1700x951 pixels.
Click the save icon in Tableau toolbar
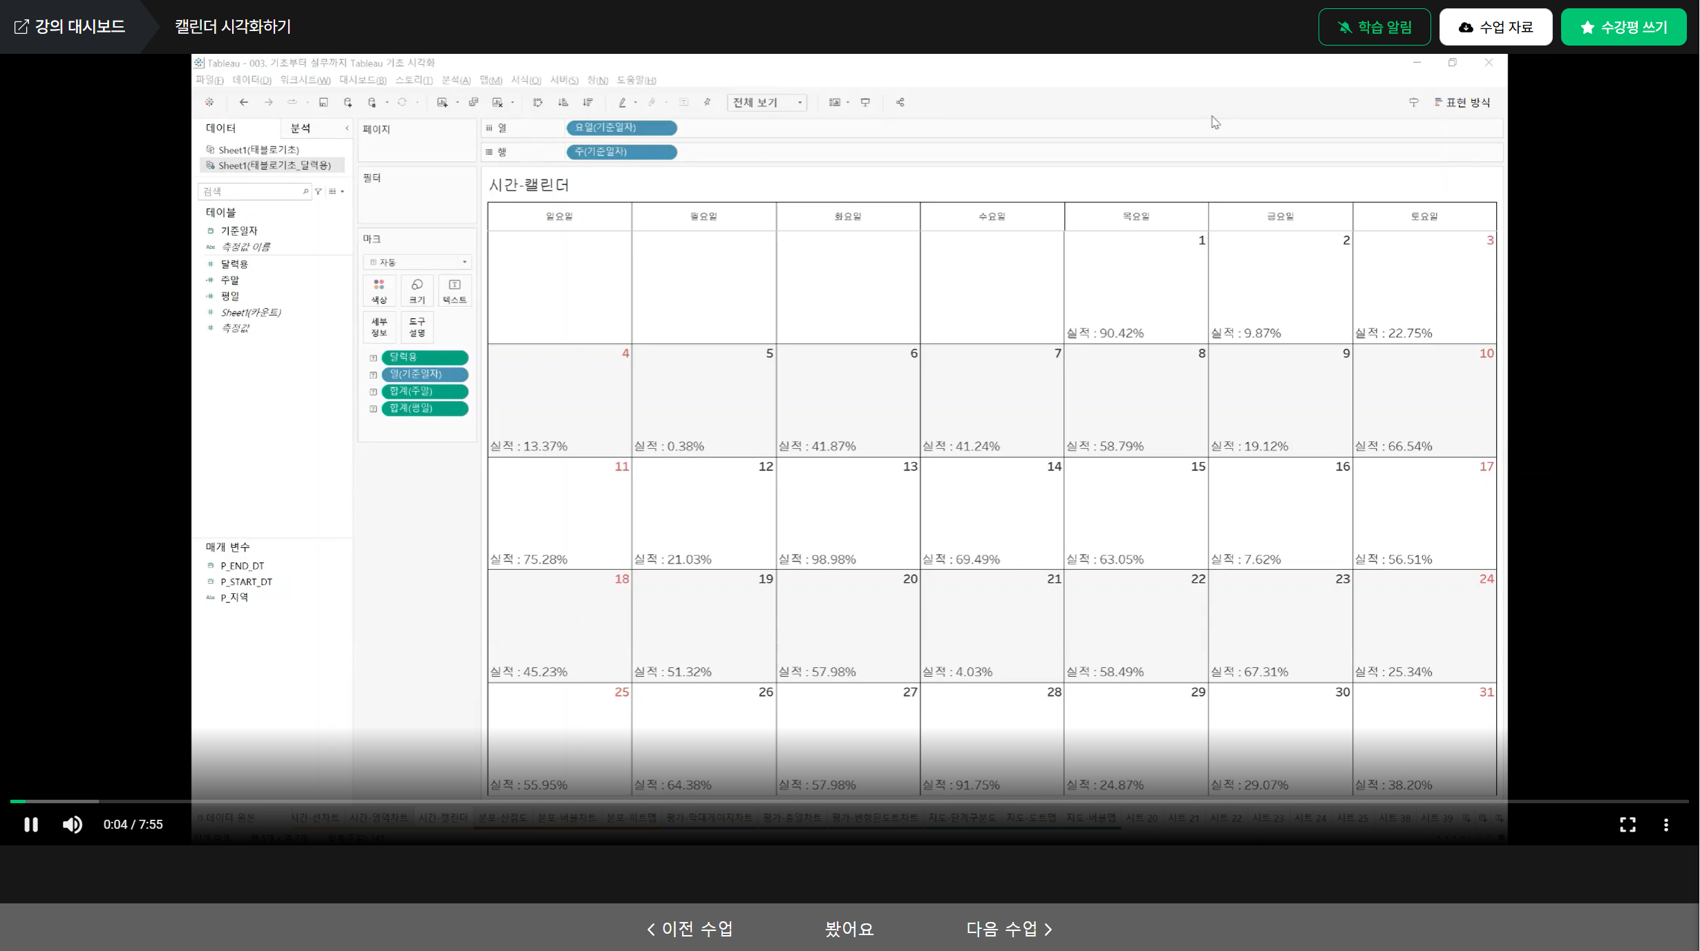(x=323, y=102)
